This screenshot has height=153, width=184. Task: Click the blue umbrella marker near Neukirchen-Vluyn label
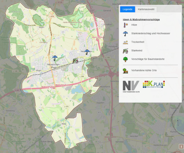coord(55,58)
